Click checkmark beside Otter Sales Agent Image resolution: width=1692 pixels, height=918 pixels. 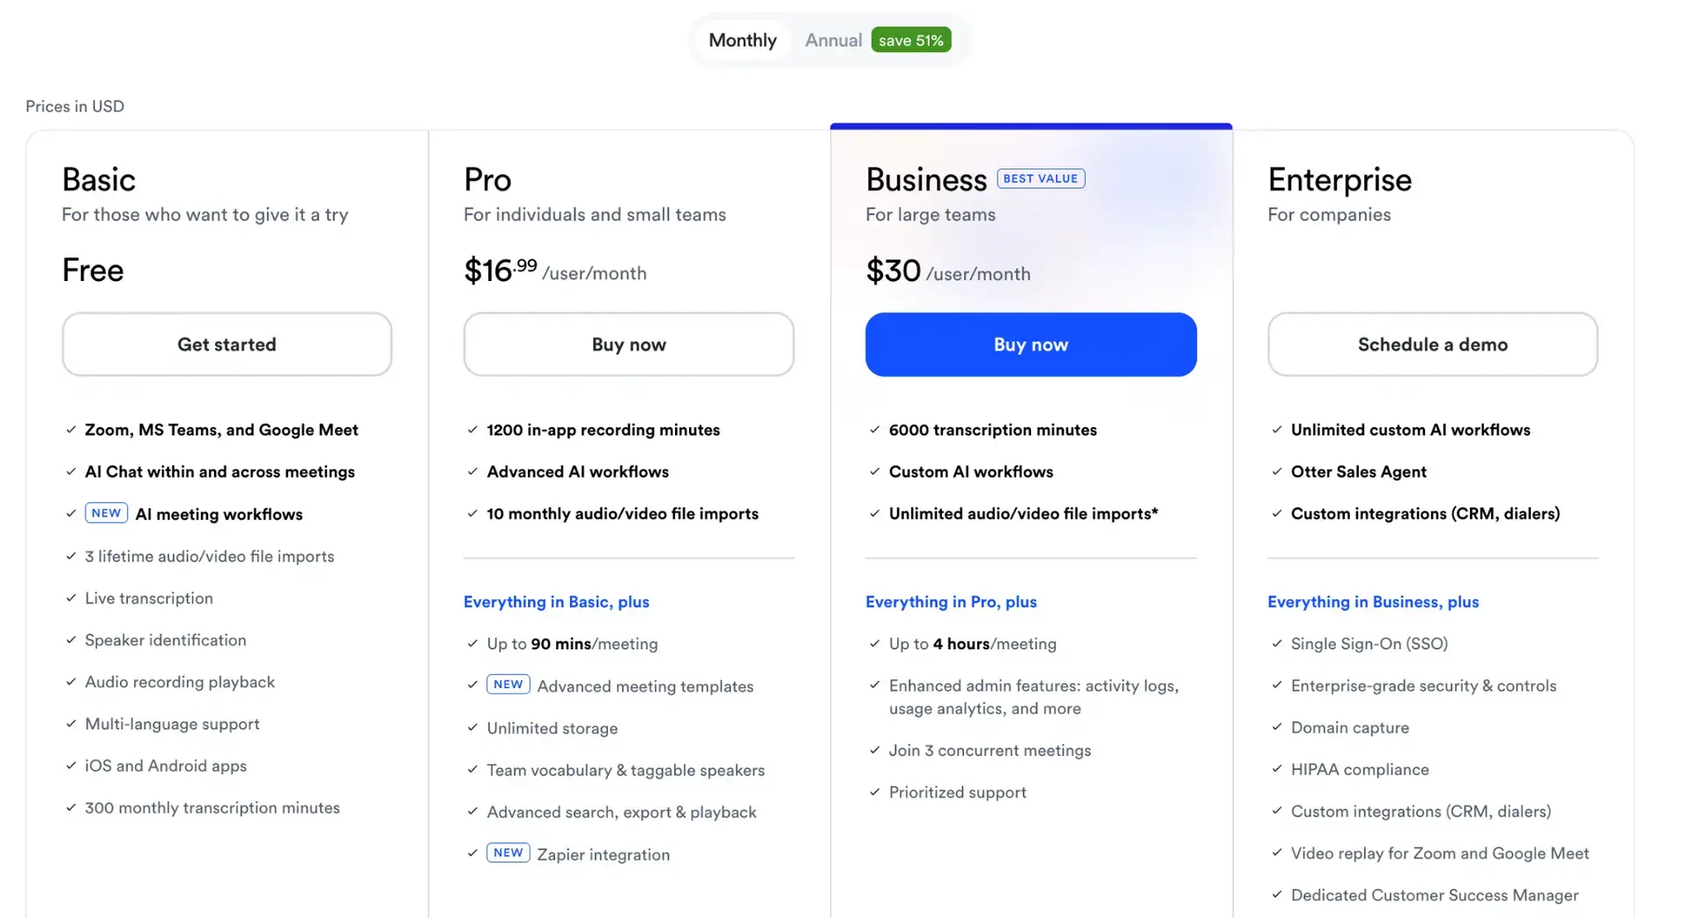pyautogui.click(x=1277, y=471)
